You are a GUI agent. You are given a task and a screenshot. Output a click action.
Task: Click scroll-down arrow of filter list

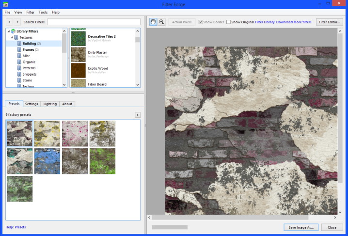point(138,85)
